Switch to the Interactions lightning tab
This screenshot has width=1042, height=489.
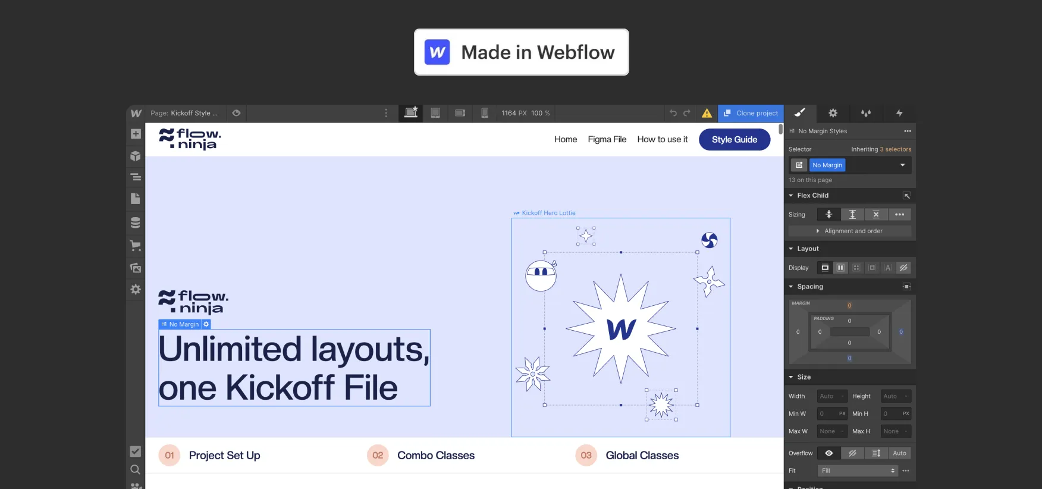click(x=899, y=112)
